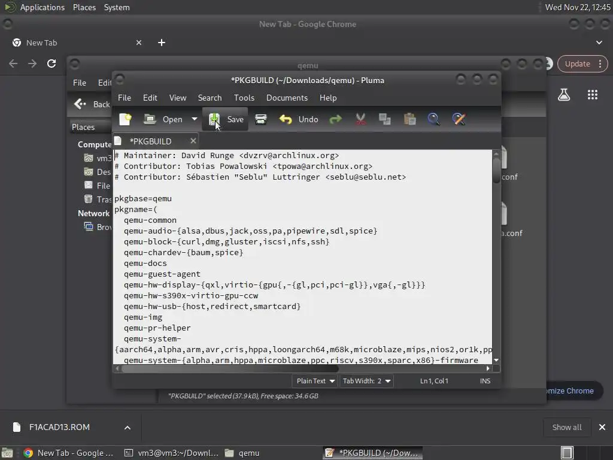Select the Trash item in sidebar
Viewport: 613px width, 460px height.
pyautogui.click(x=98, y=199)
